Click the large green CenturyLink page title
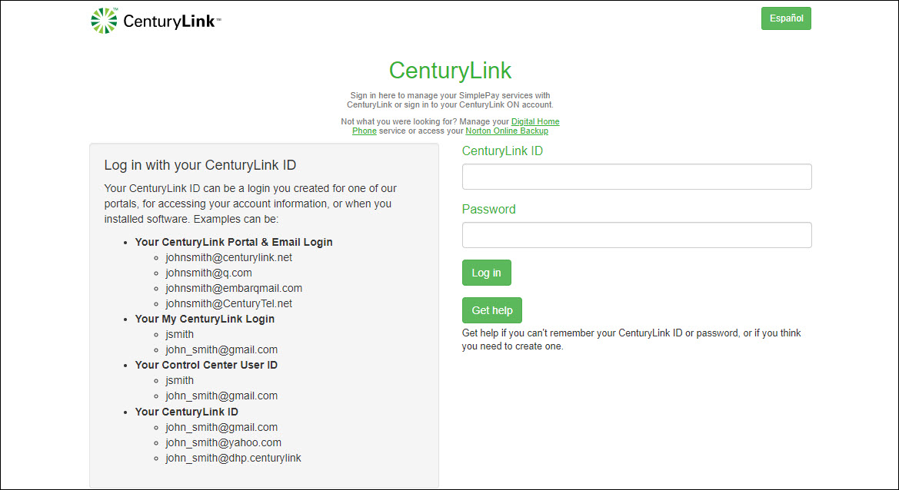Viewport: 899px width, 490px height. 450,71
